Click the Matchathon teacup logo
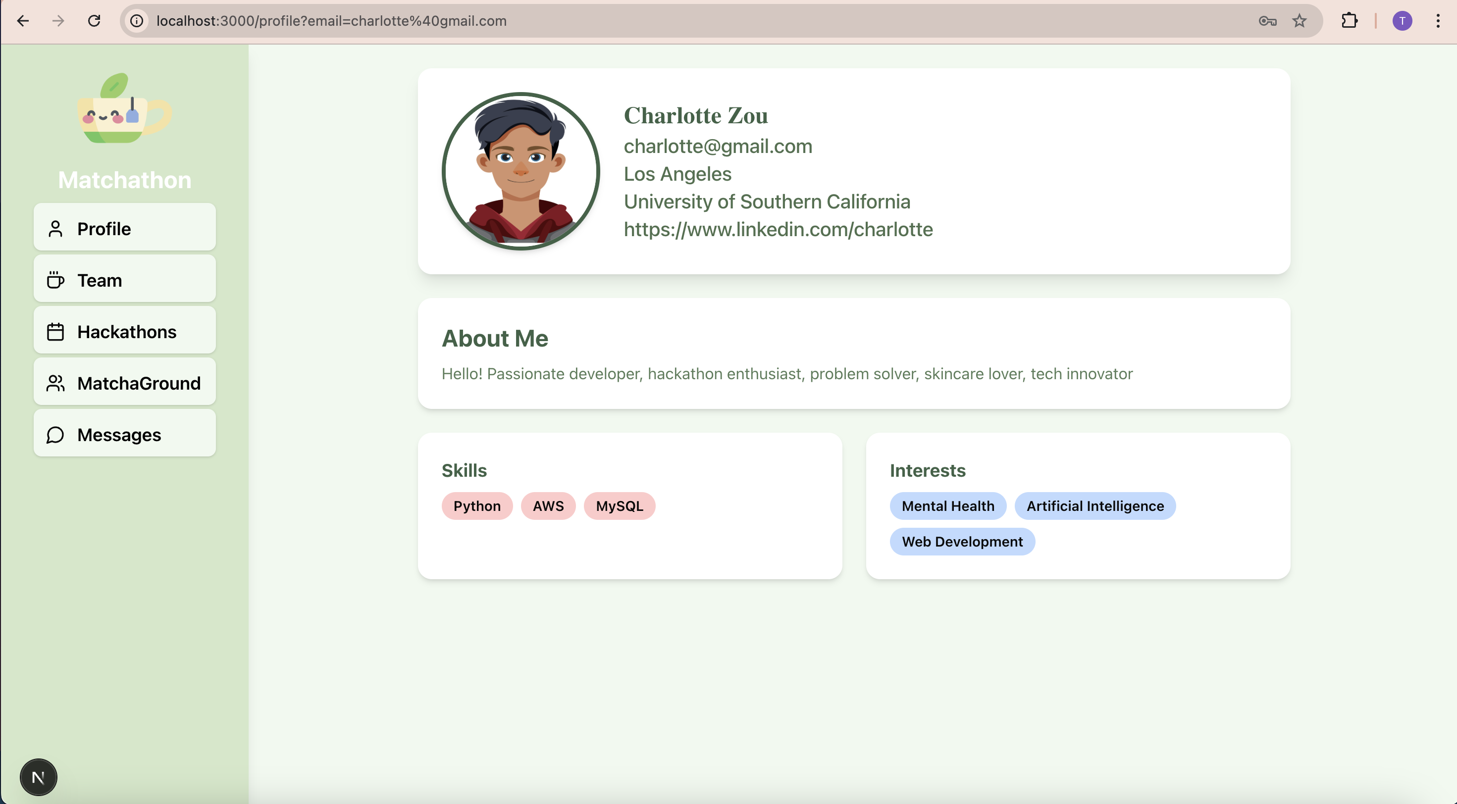This screenshot has height=804, width=1457. pyautogui.click(x=124, y=108)
